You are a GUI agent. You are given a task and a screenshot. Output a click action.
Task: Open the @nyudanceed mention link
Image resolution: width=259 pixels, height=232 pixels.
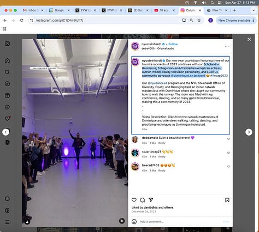pos(157,83)
